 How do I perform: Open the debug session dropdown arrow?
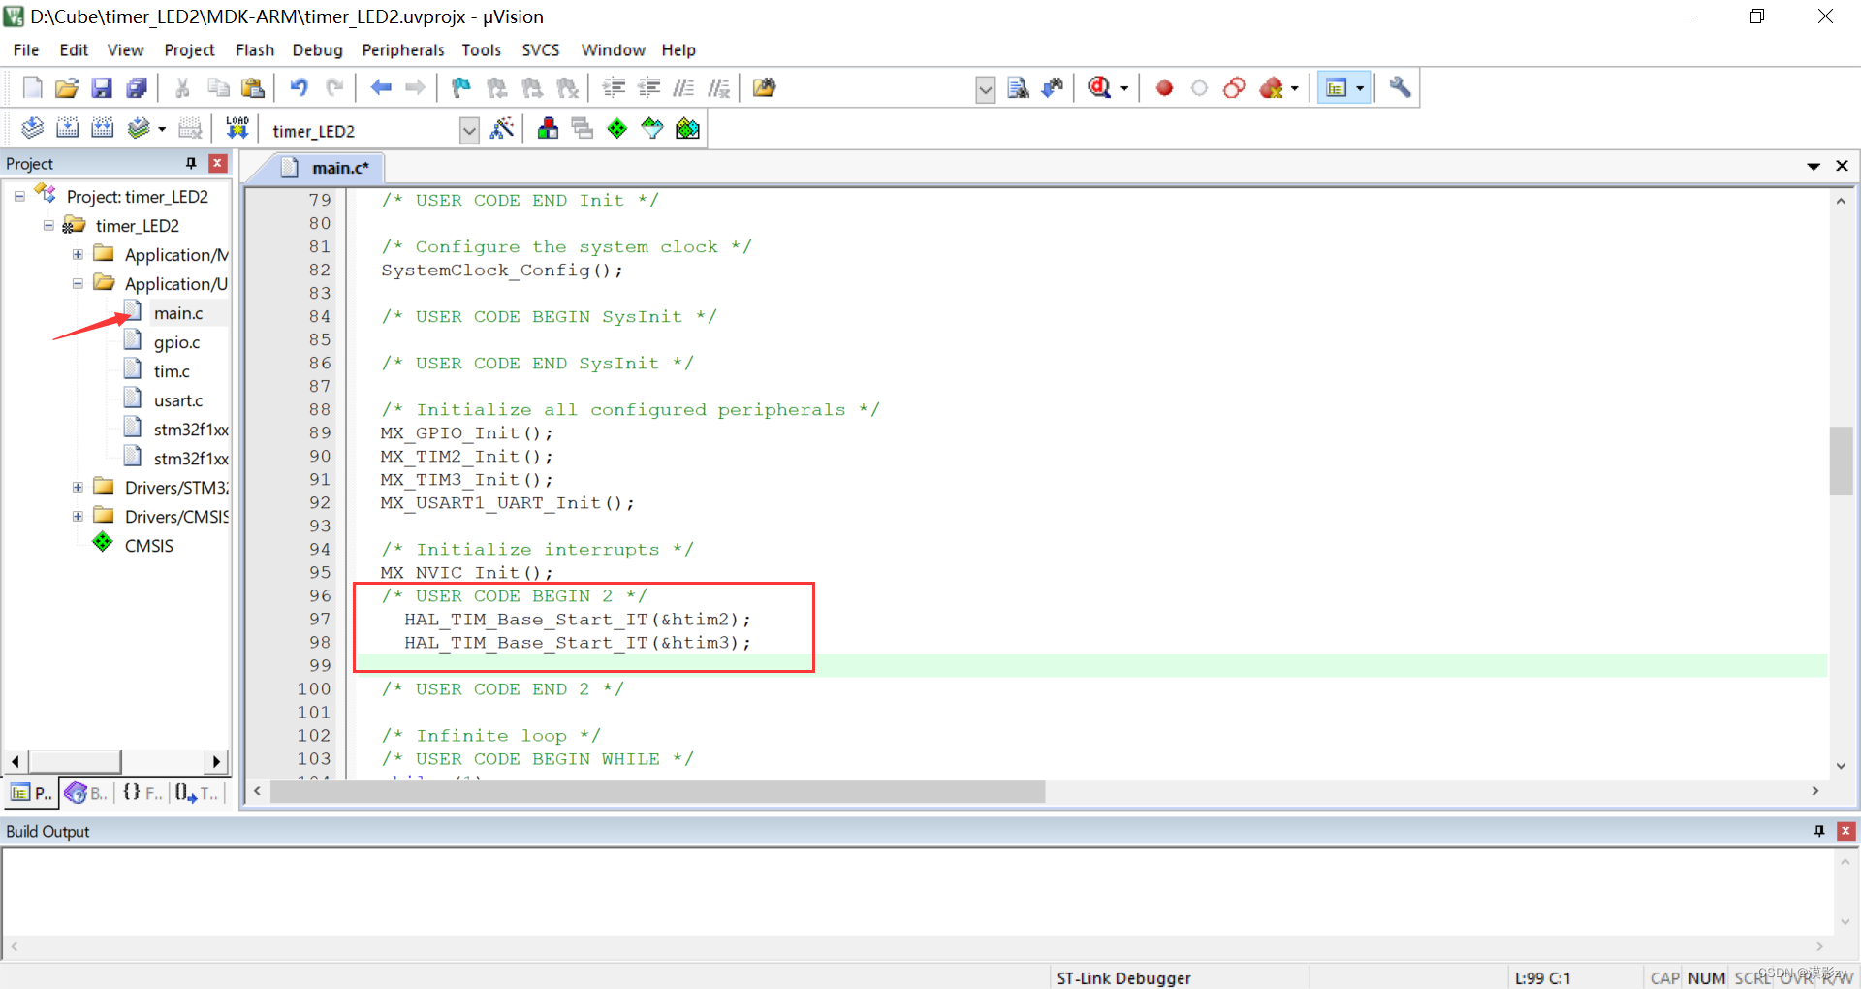tap(1124, 89)
